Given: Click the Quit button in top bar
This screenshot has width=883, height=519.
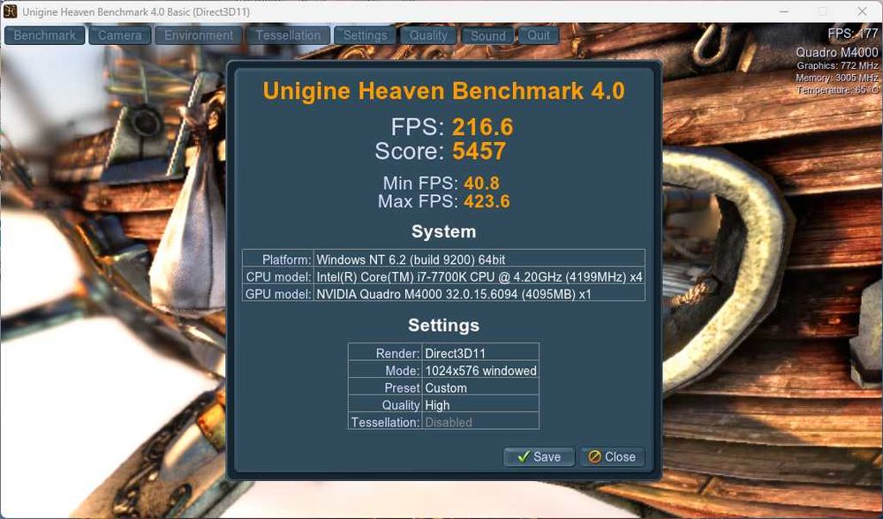Looking at the screenshot, I should pos(539,35).
